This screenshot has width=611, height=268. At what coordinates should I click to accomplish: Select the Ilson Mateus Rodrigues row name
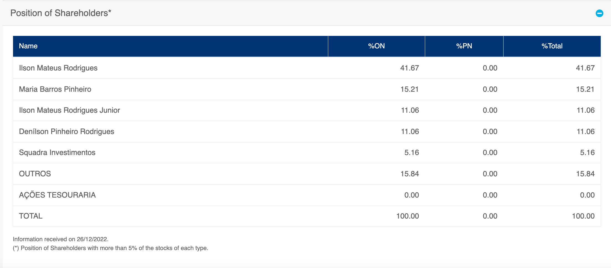click(x=58, y=68)
